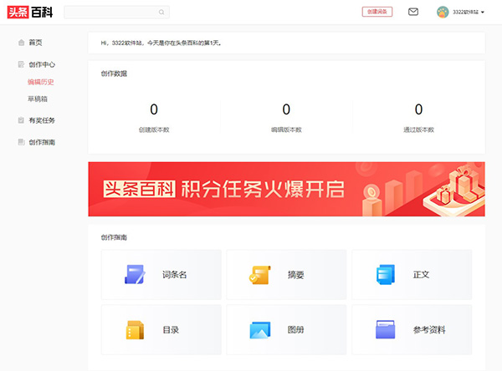Select 编辑历史 submenu item

[41, 82]
